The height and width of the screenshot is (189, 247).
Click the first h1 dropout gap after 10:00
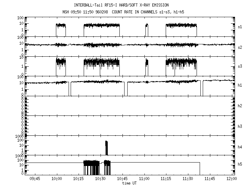70,89
